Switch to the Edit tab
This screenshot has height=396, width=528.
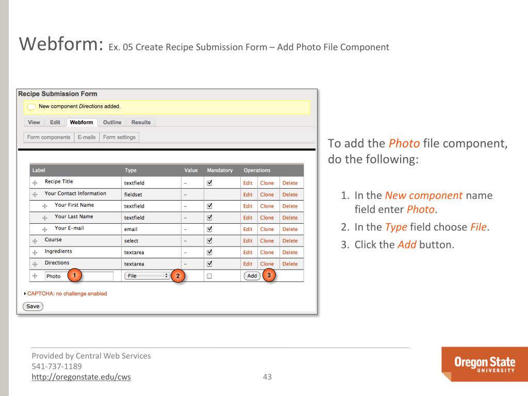point(55,122)
